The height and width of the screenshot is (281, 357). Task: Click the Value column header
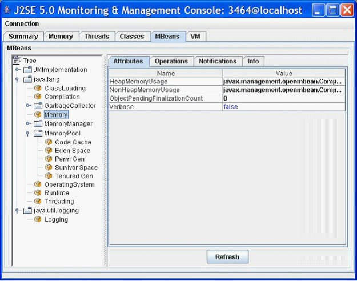click(284, 73)
